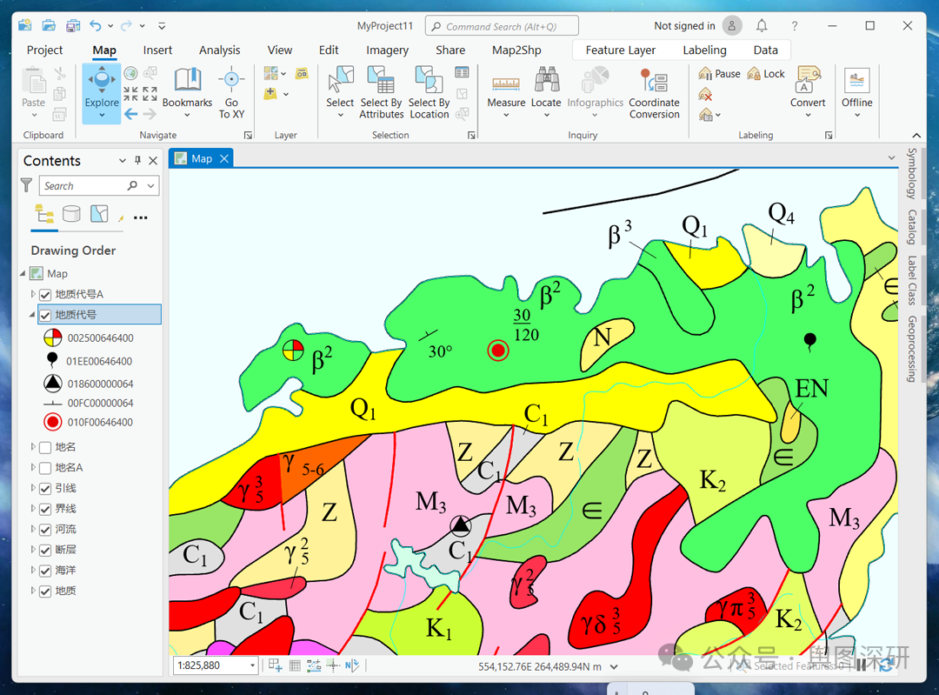Enable the 地名 layer checkbox

(x=46, y=447)
